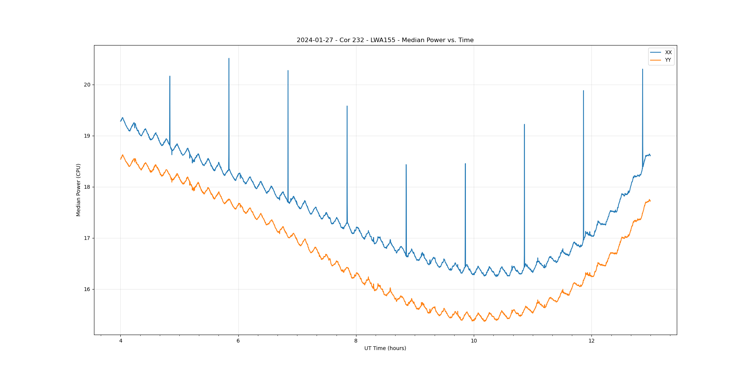Click the top of the last XX spike near hour 13
This screenshot has height=376, width=752.
click(x=643, y=69)
